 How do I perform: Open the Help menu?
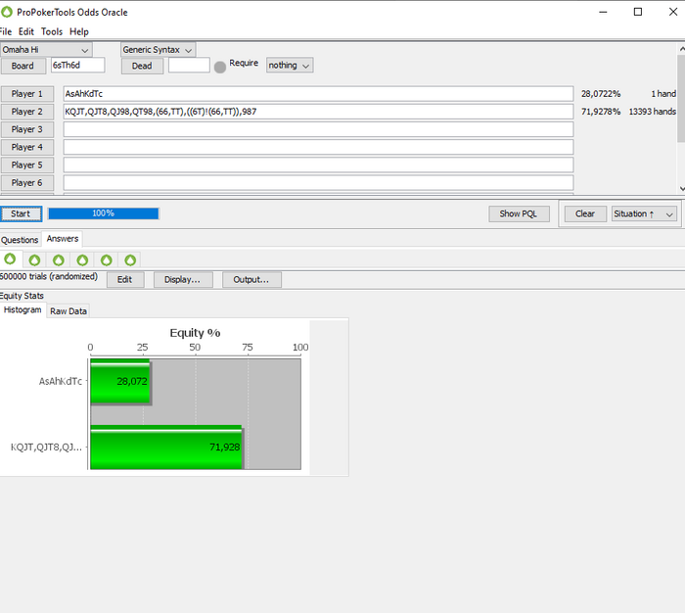coord(79,31)
